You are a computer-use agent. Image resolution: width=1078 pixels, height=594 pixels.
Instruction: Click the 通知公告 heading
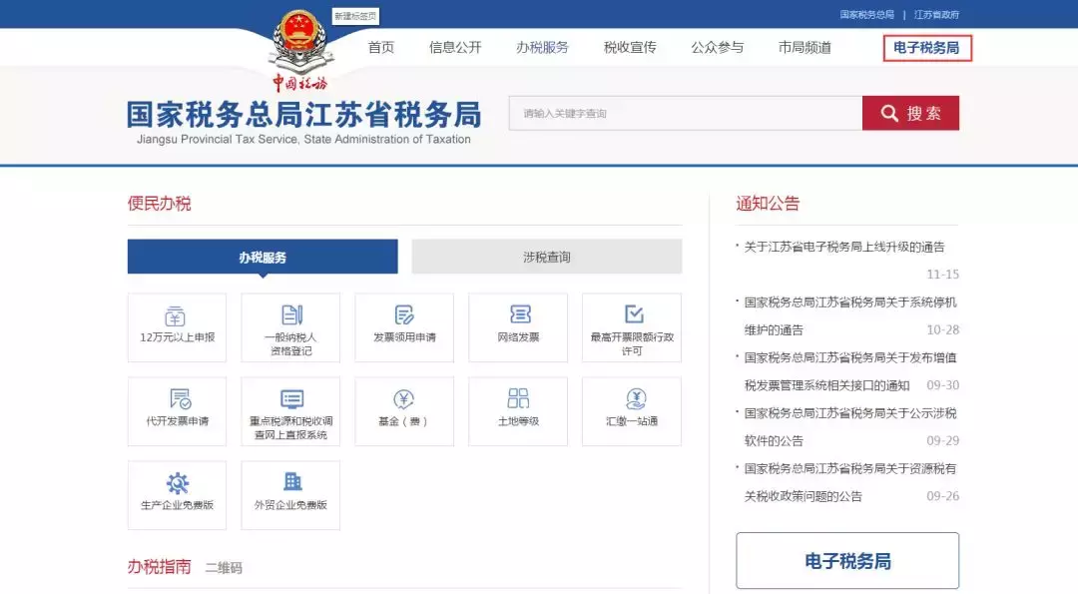pyautogui.click(x=768, y=204)
